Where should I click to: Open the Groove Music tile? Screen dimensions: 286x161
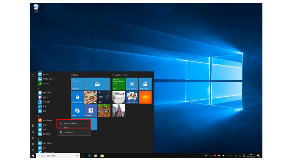tap(132, 84)
